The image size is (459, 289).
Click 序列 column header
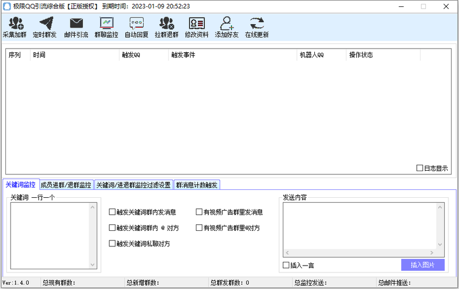[18, 55]
